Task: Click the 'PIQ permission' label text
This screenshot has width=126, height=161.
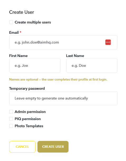Action: click(28, 119)
